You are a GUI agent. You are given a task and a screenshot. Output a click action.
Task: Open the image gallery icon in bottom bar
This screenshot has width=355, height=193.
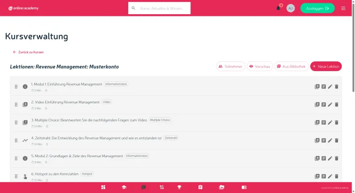pyautogui.click(x=221, y=187)
